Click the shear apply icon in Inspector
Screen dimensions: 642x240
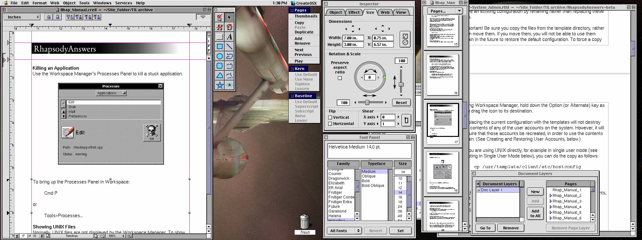click(x=406, y=120)
